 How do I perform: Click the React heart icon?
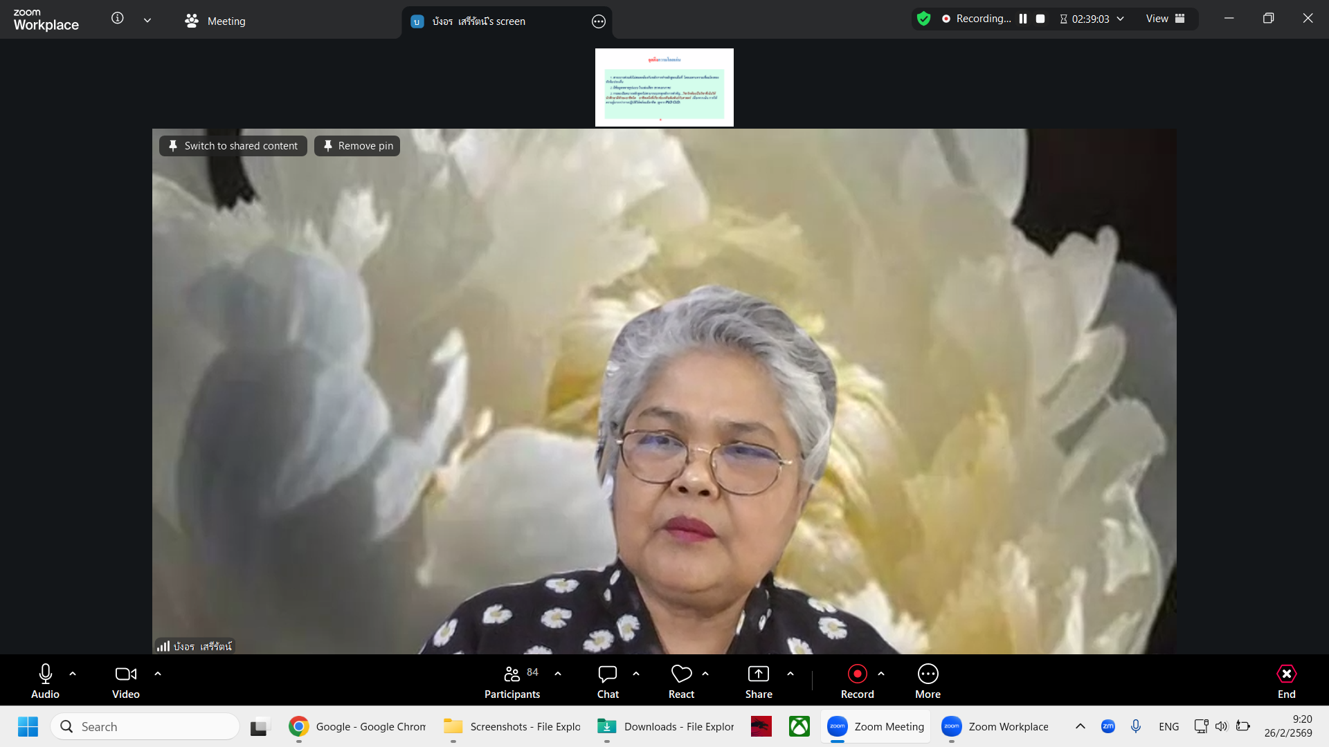[681, 674]
